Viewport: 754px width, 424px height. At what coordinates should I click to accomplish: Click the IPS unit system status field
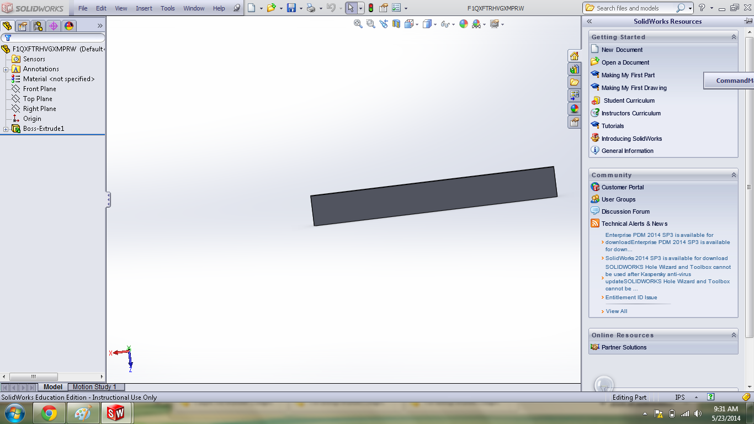[x=679, y=397]
